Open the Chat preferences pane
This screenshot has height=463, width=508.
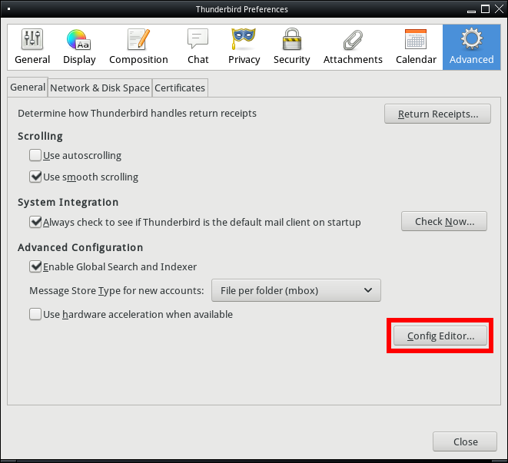click(x=198, y=48)
